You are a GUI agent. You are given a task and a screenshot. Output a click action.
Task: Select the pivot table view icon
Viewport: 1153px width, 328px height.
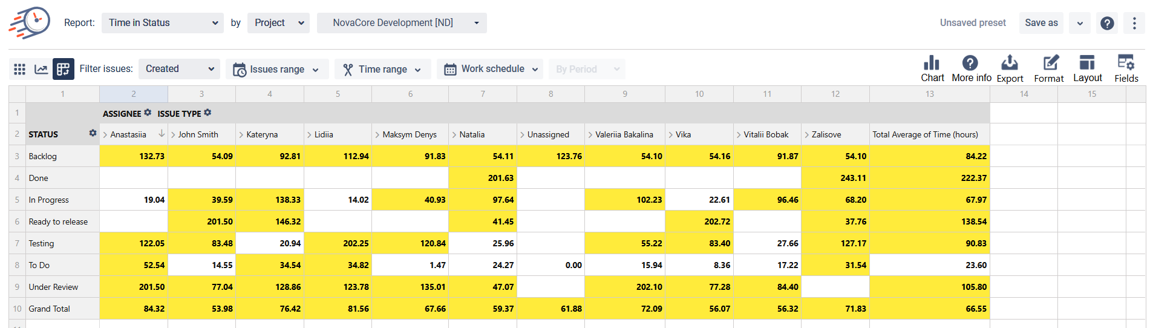[64, 69]
